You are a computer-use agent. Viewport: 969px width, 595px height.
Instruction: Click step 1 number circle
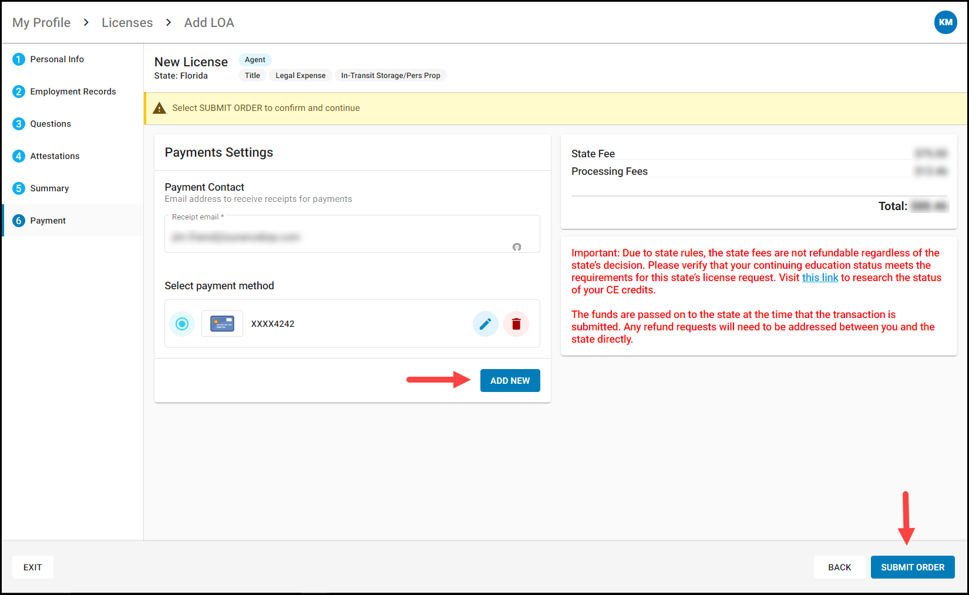click(x=19, y=59)
